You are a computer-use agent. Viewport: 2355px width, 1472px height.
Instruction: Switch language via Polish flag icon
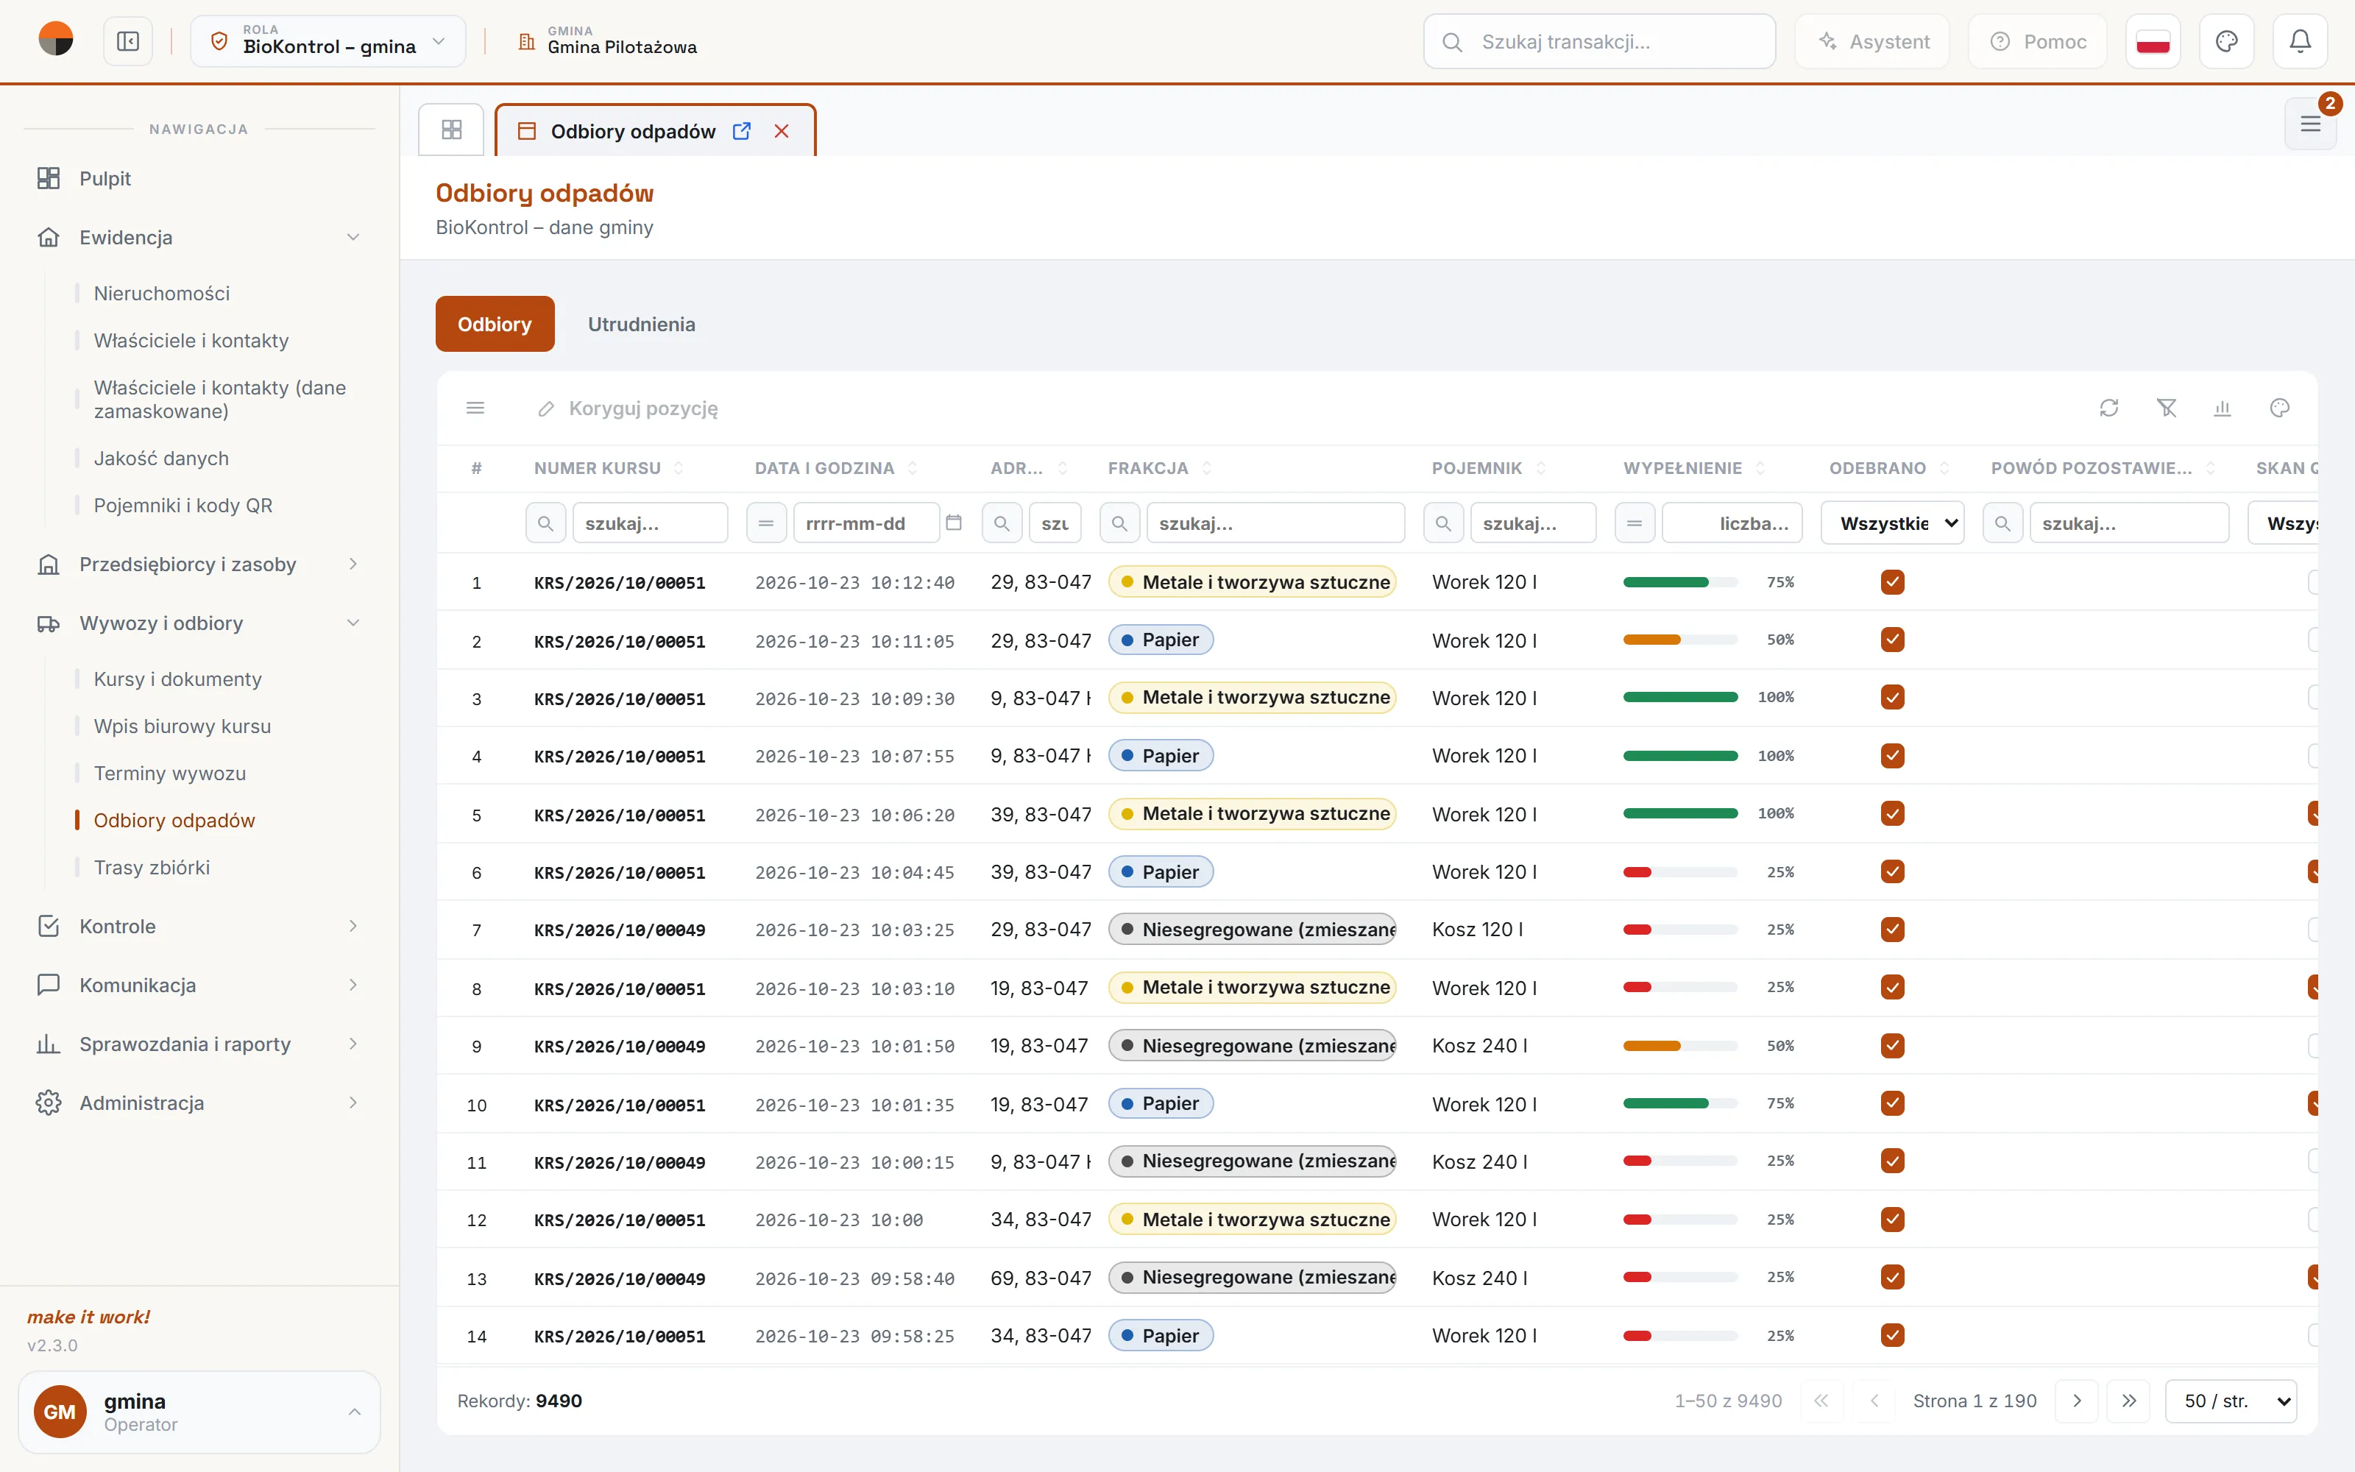(x=2153, y=41)
